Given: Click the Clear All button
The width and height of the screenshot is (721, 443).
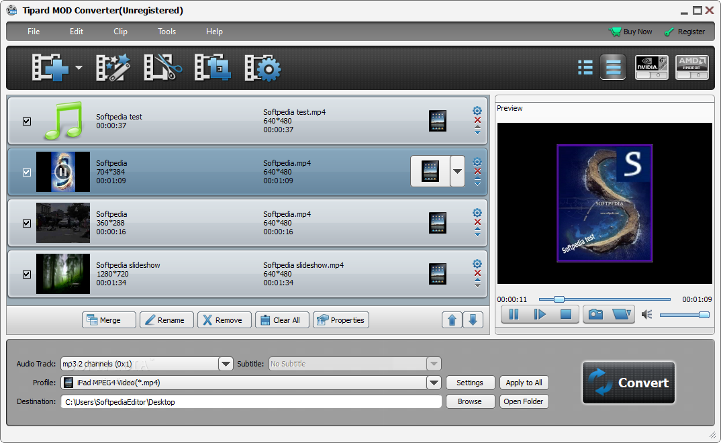Looking at the screenshot, I should 282,320.
